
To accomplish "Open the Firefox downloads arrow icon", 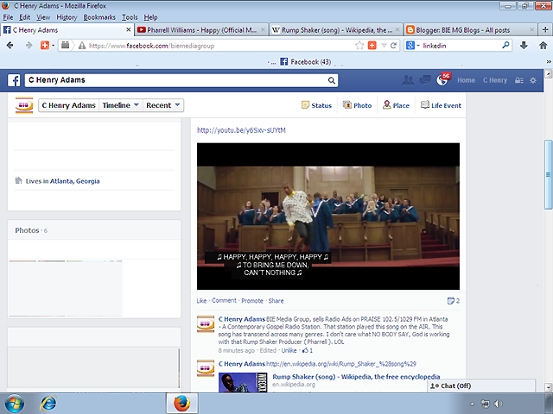I will click(524, 45).
